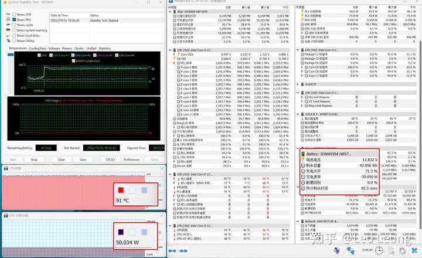422x258 pixels.
Task: Close HWiNFO sensors with the blue X icon
Action: tap(414, 250)
